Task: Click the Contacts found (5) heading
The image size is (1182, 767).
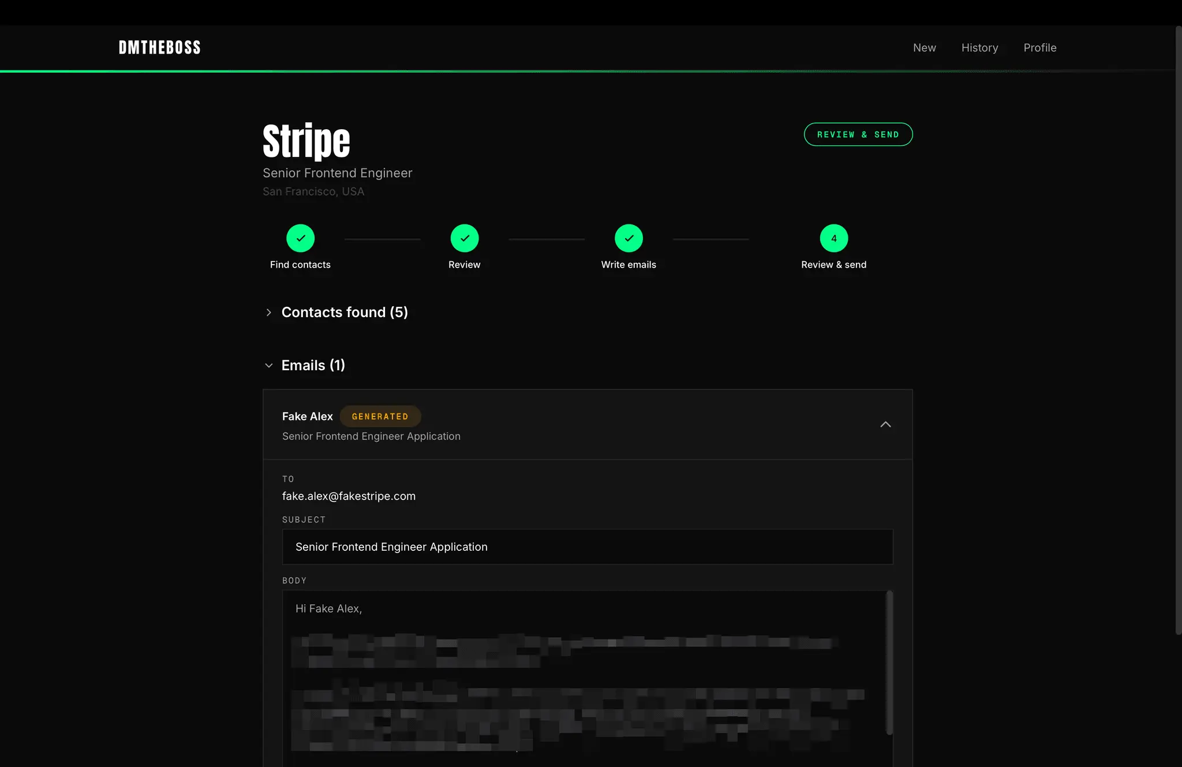Action: 345,312
